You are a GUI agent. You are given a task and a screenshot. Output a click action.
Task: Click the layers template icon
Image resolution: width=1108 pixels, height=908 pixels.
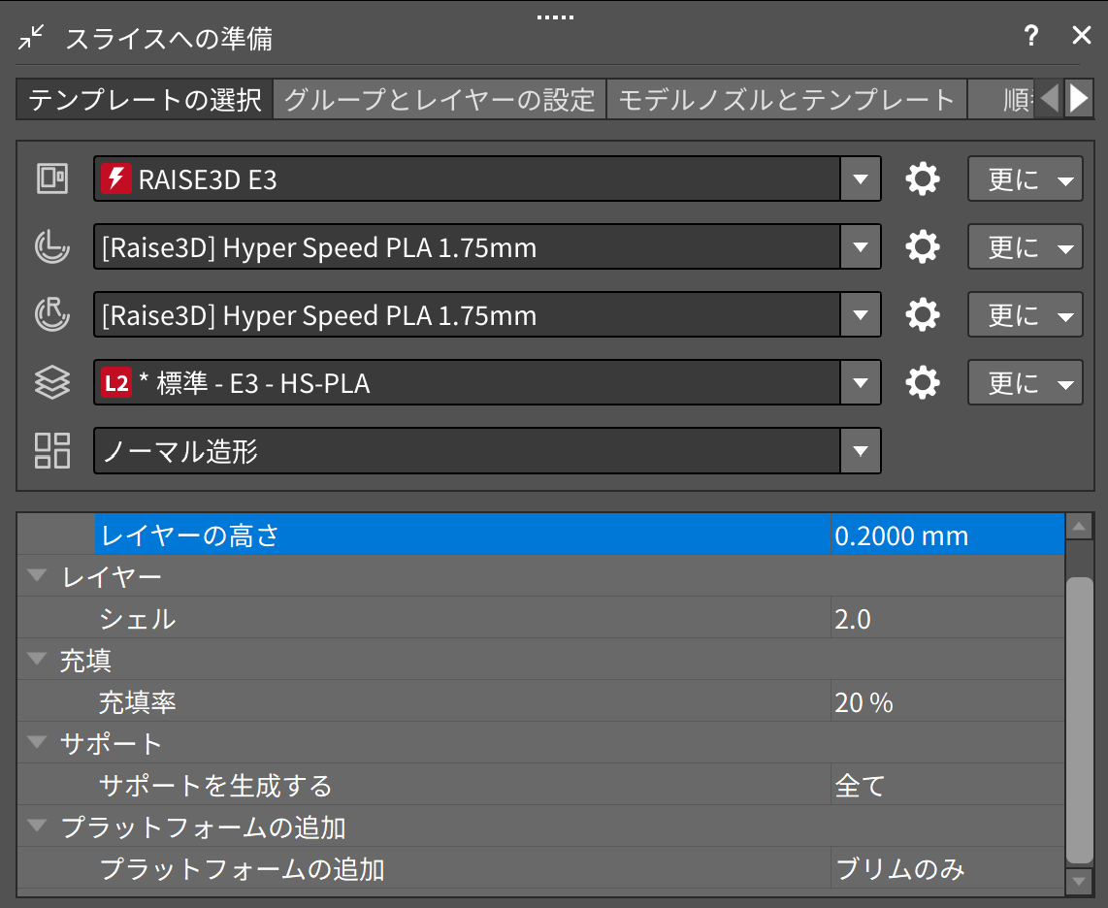[x=52, y=383]
